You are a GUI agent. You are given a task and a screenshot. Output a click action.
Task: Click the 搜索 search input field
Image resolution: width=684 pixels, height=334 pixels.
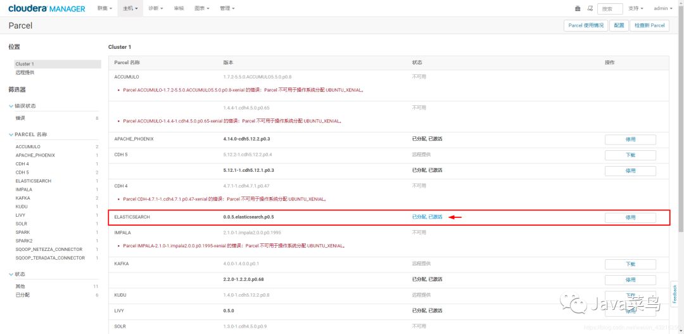pyautogui.click(x=610, y=9)
